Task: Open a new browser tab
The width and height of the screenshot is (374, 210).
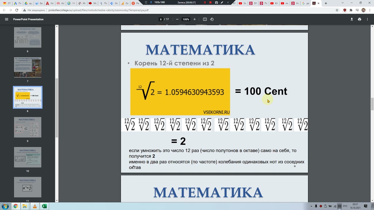Action: tap(326, 3)
